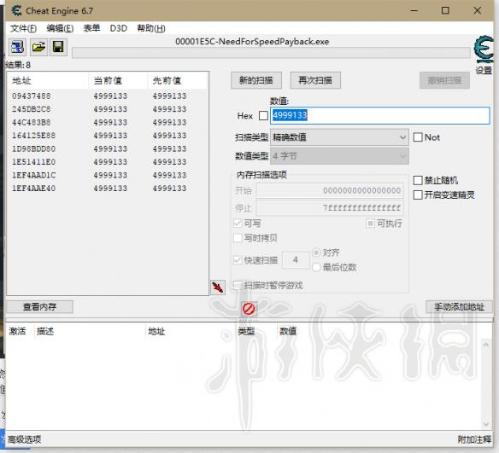499x453 pixels.
Task: Click the 当前值 column header
Action: pyautogui.click(x=118, y=81)
